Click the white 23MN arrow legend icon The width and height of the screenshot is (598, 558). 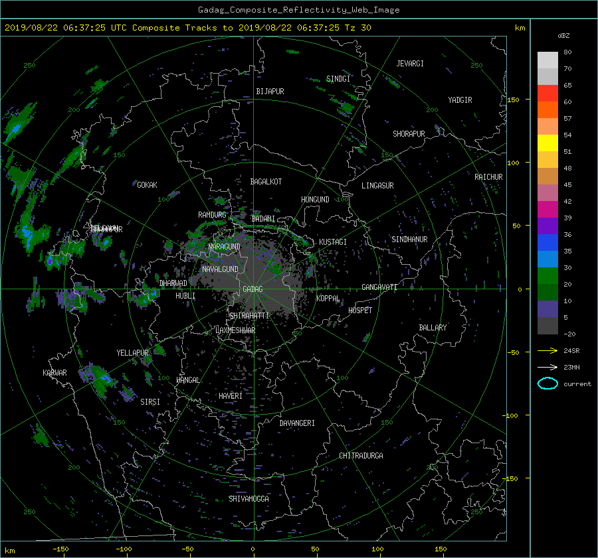(548, 367)
